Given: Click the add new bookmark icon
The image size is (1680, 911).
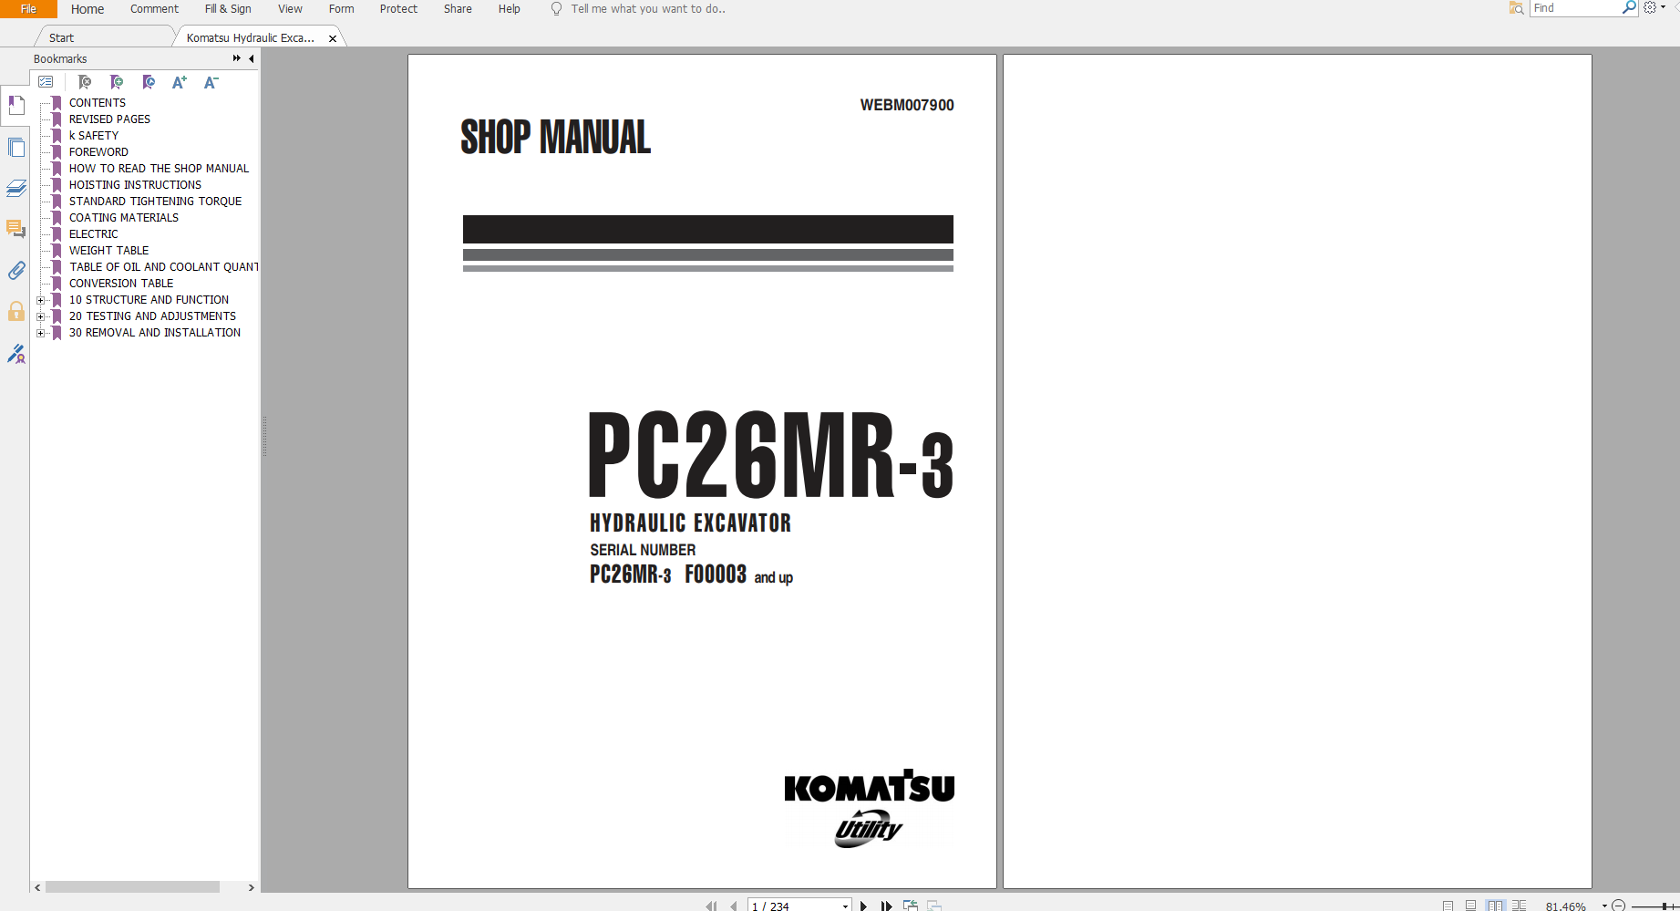Looking at the screenshot, I should pyautogui.click(x=117, y=82).
